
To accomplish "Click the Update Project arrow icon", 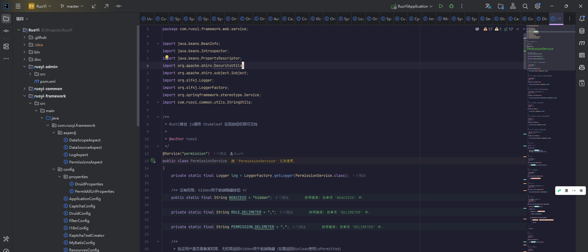I will pos(94,6).
